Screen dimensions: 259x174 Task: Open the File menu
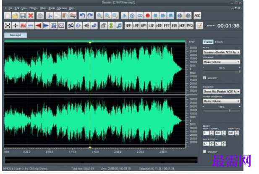coord(10,8)
